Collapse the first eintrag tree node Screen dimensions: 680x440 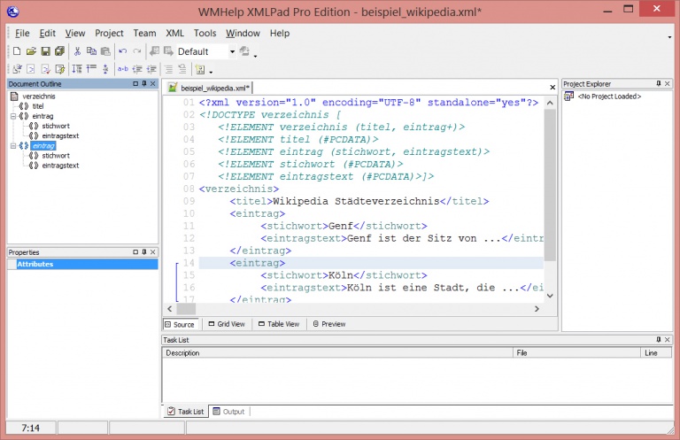point(12,116)
